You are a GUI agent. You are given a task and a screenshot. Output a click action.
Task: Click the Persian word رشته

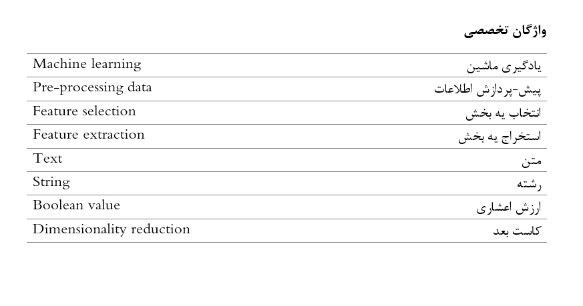(529, 184)
